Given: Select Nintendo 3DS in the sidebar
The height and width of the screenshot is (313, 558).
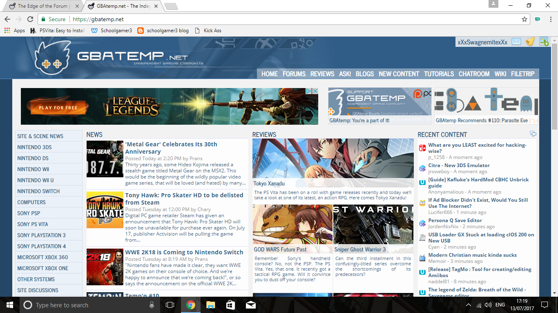Looking at the screenshot, I should [49, 147].
